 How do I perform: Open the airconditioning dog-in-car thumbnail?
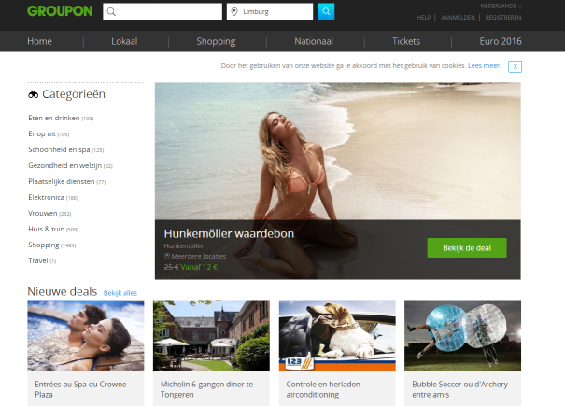click(x=337, y=335)
